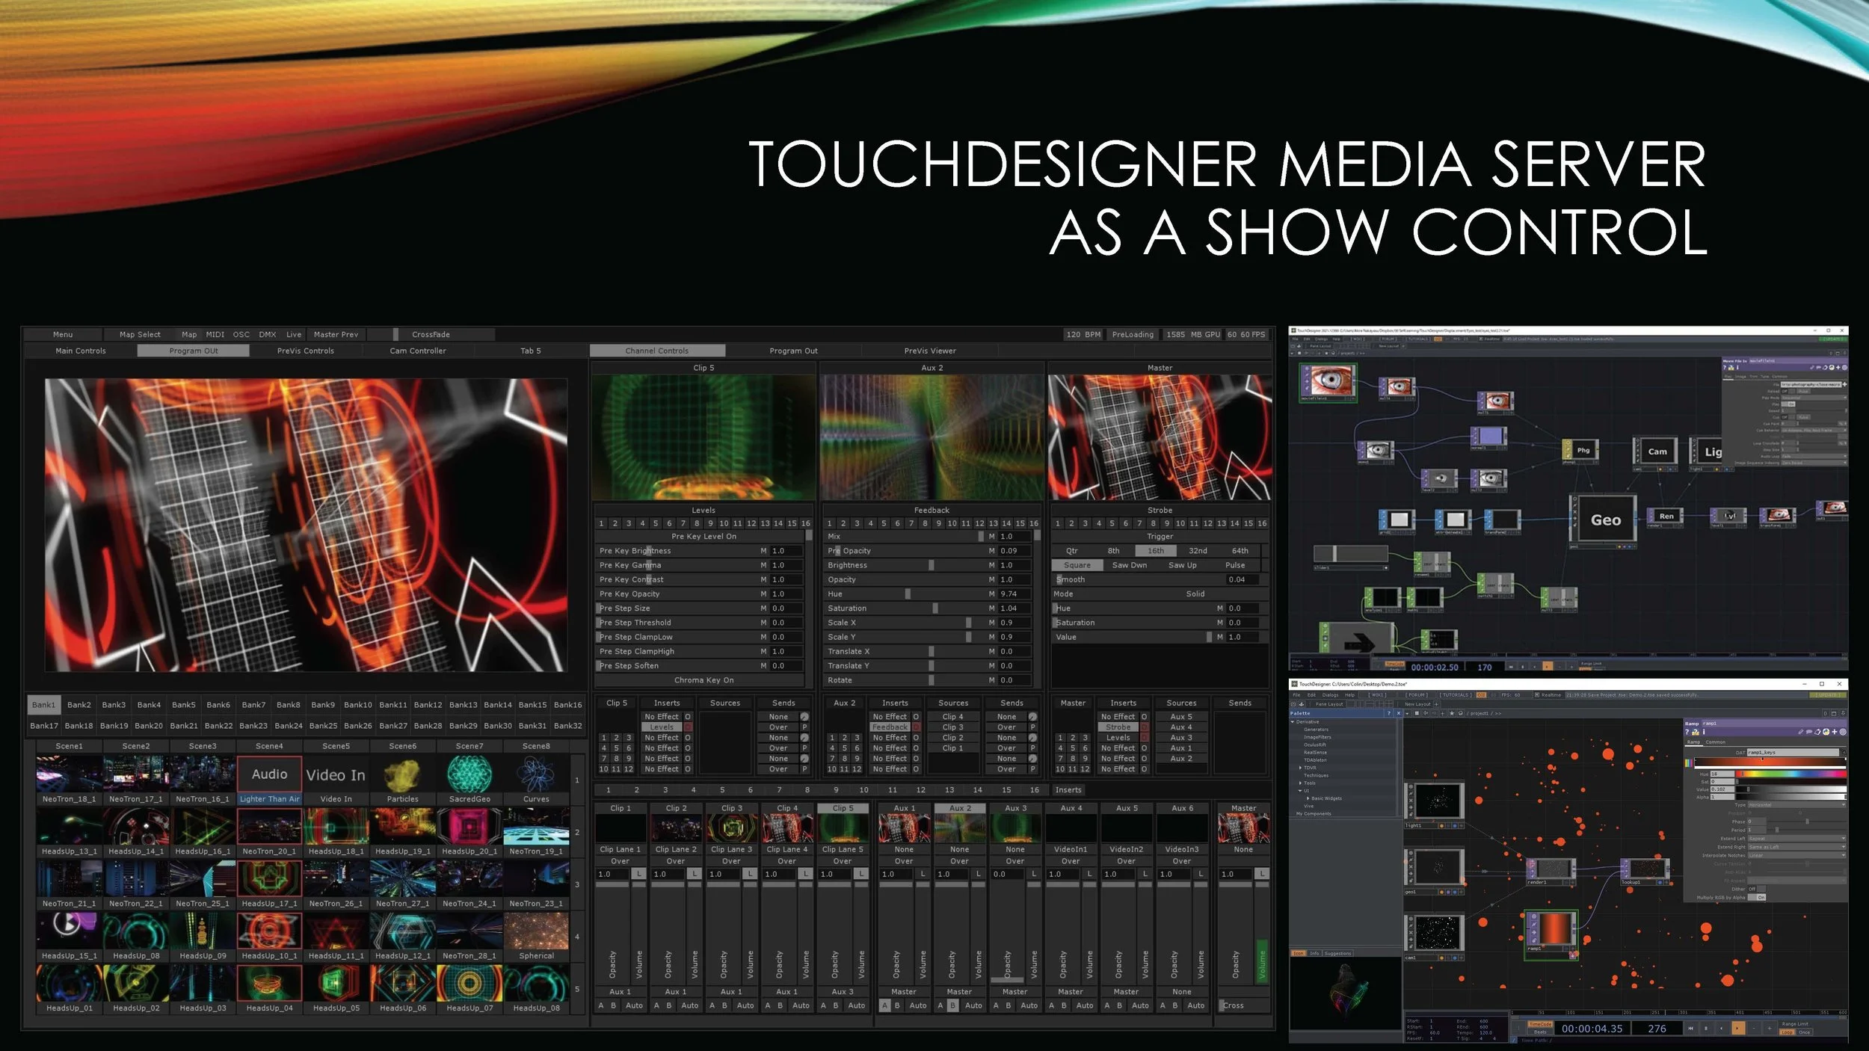Click the Chroma Key On button
The image size is (1869, 1051).
(x=703, y=680)
